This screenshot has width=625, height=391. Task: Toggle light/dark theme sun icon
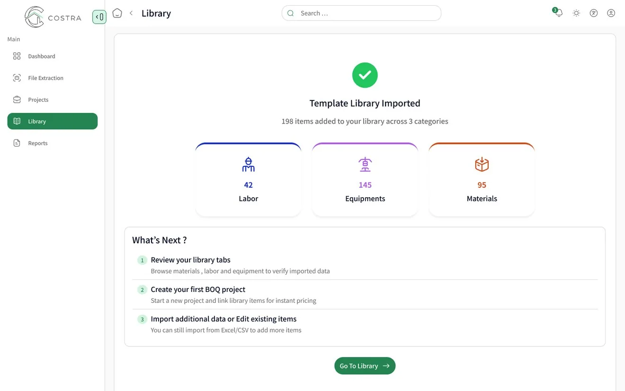pos(576,13)
